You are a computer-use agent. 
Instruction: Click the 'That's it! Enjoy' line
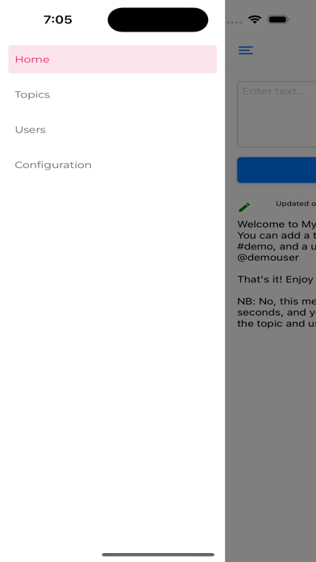[276, 279]
